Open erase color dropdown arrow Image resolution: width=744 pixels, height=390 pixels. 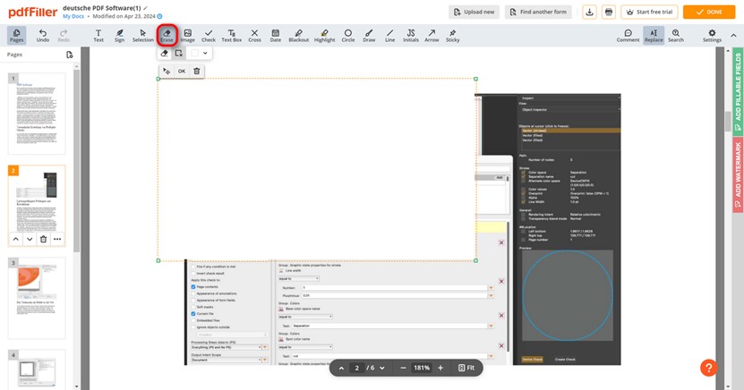[x=206, y=54]
